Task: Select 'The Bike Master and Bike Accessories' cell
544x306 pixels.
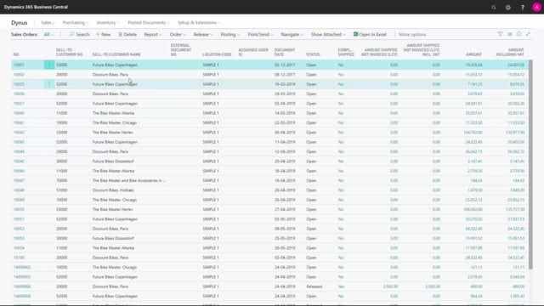Action: coord(129,181)
